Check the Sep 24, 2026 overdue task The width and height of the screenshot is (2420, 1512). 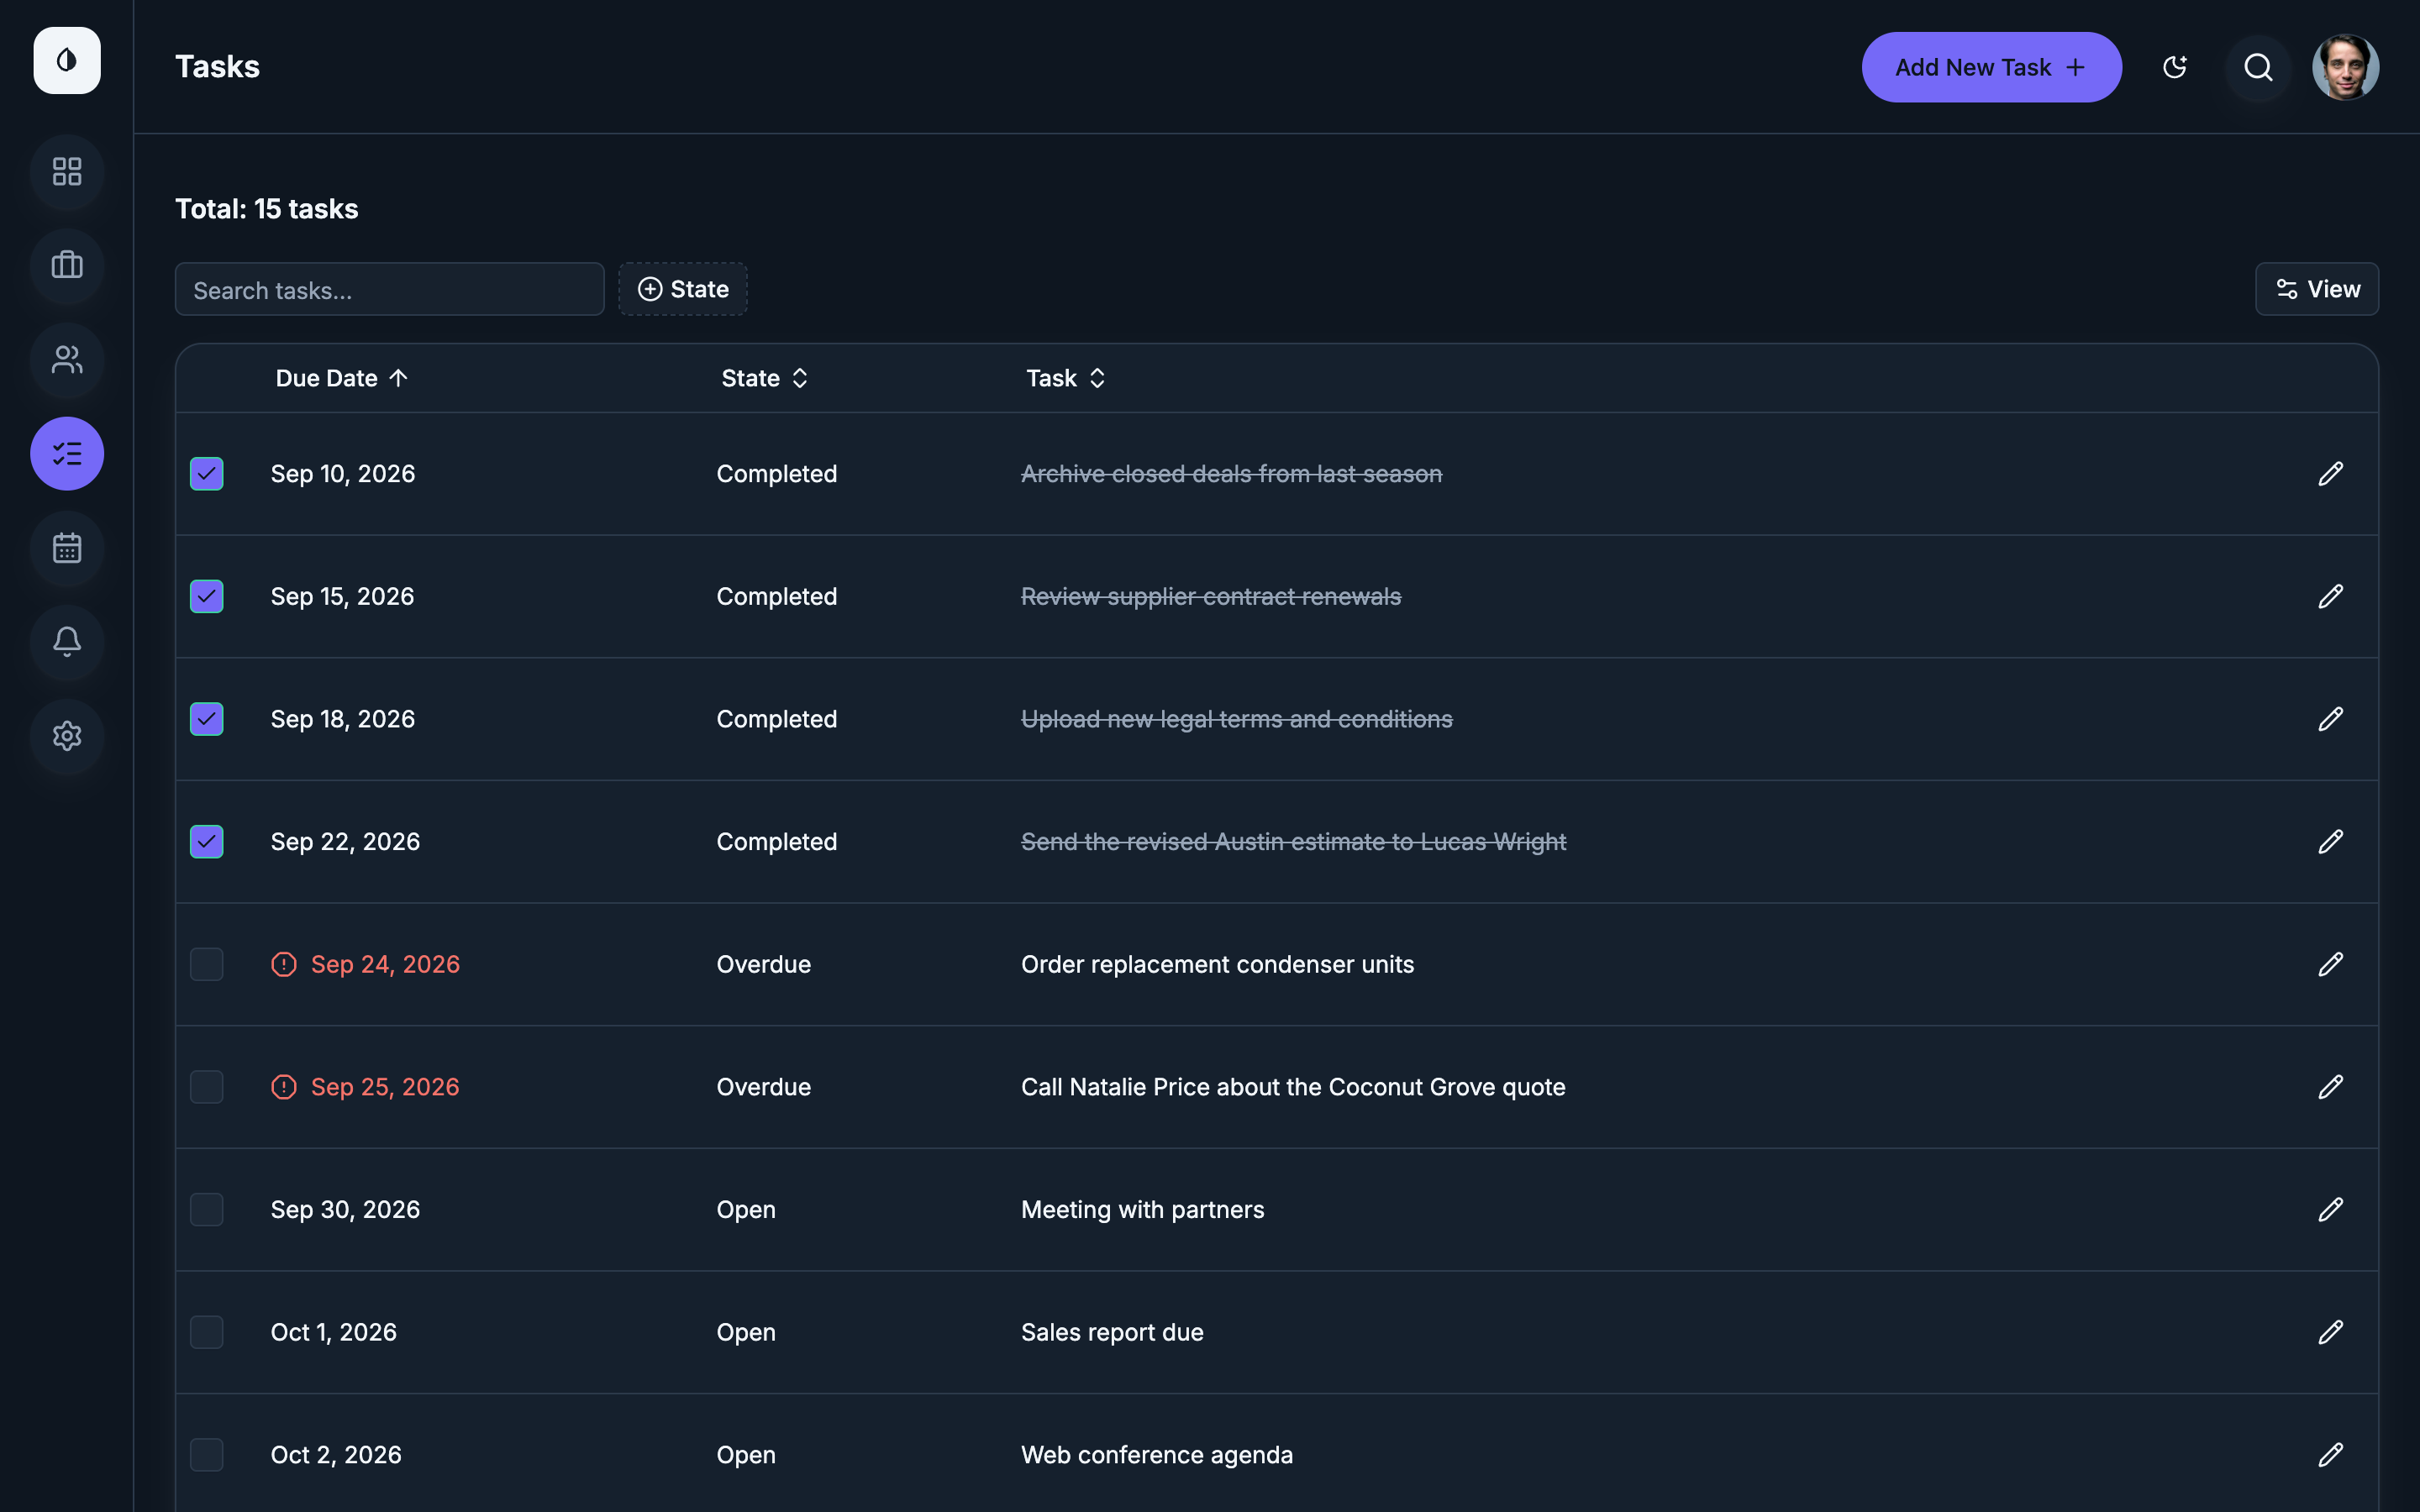[x=207, y=964]
